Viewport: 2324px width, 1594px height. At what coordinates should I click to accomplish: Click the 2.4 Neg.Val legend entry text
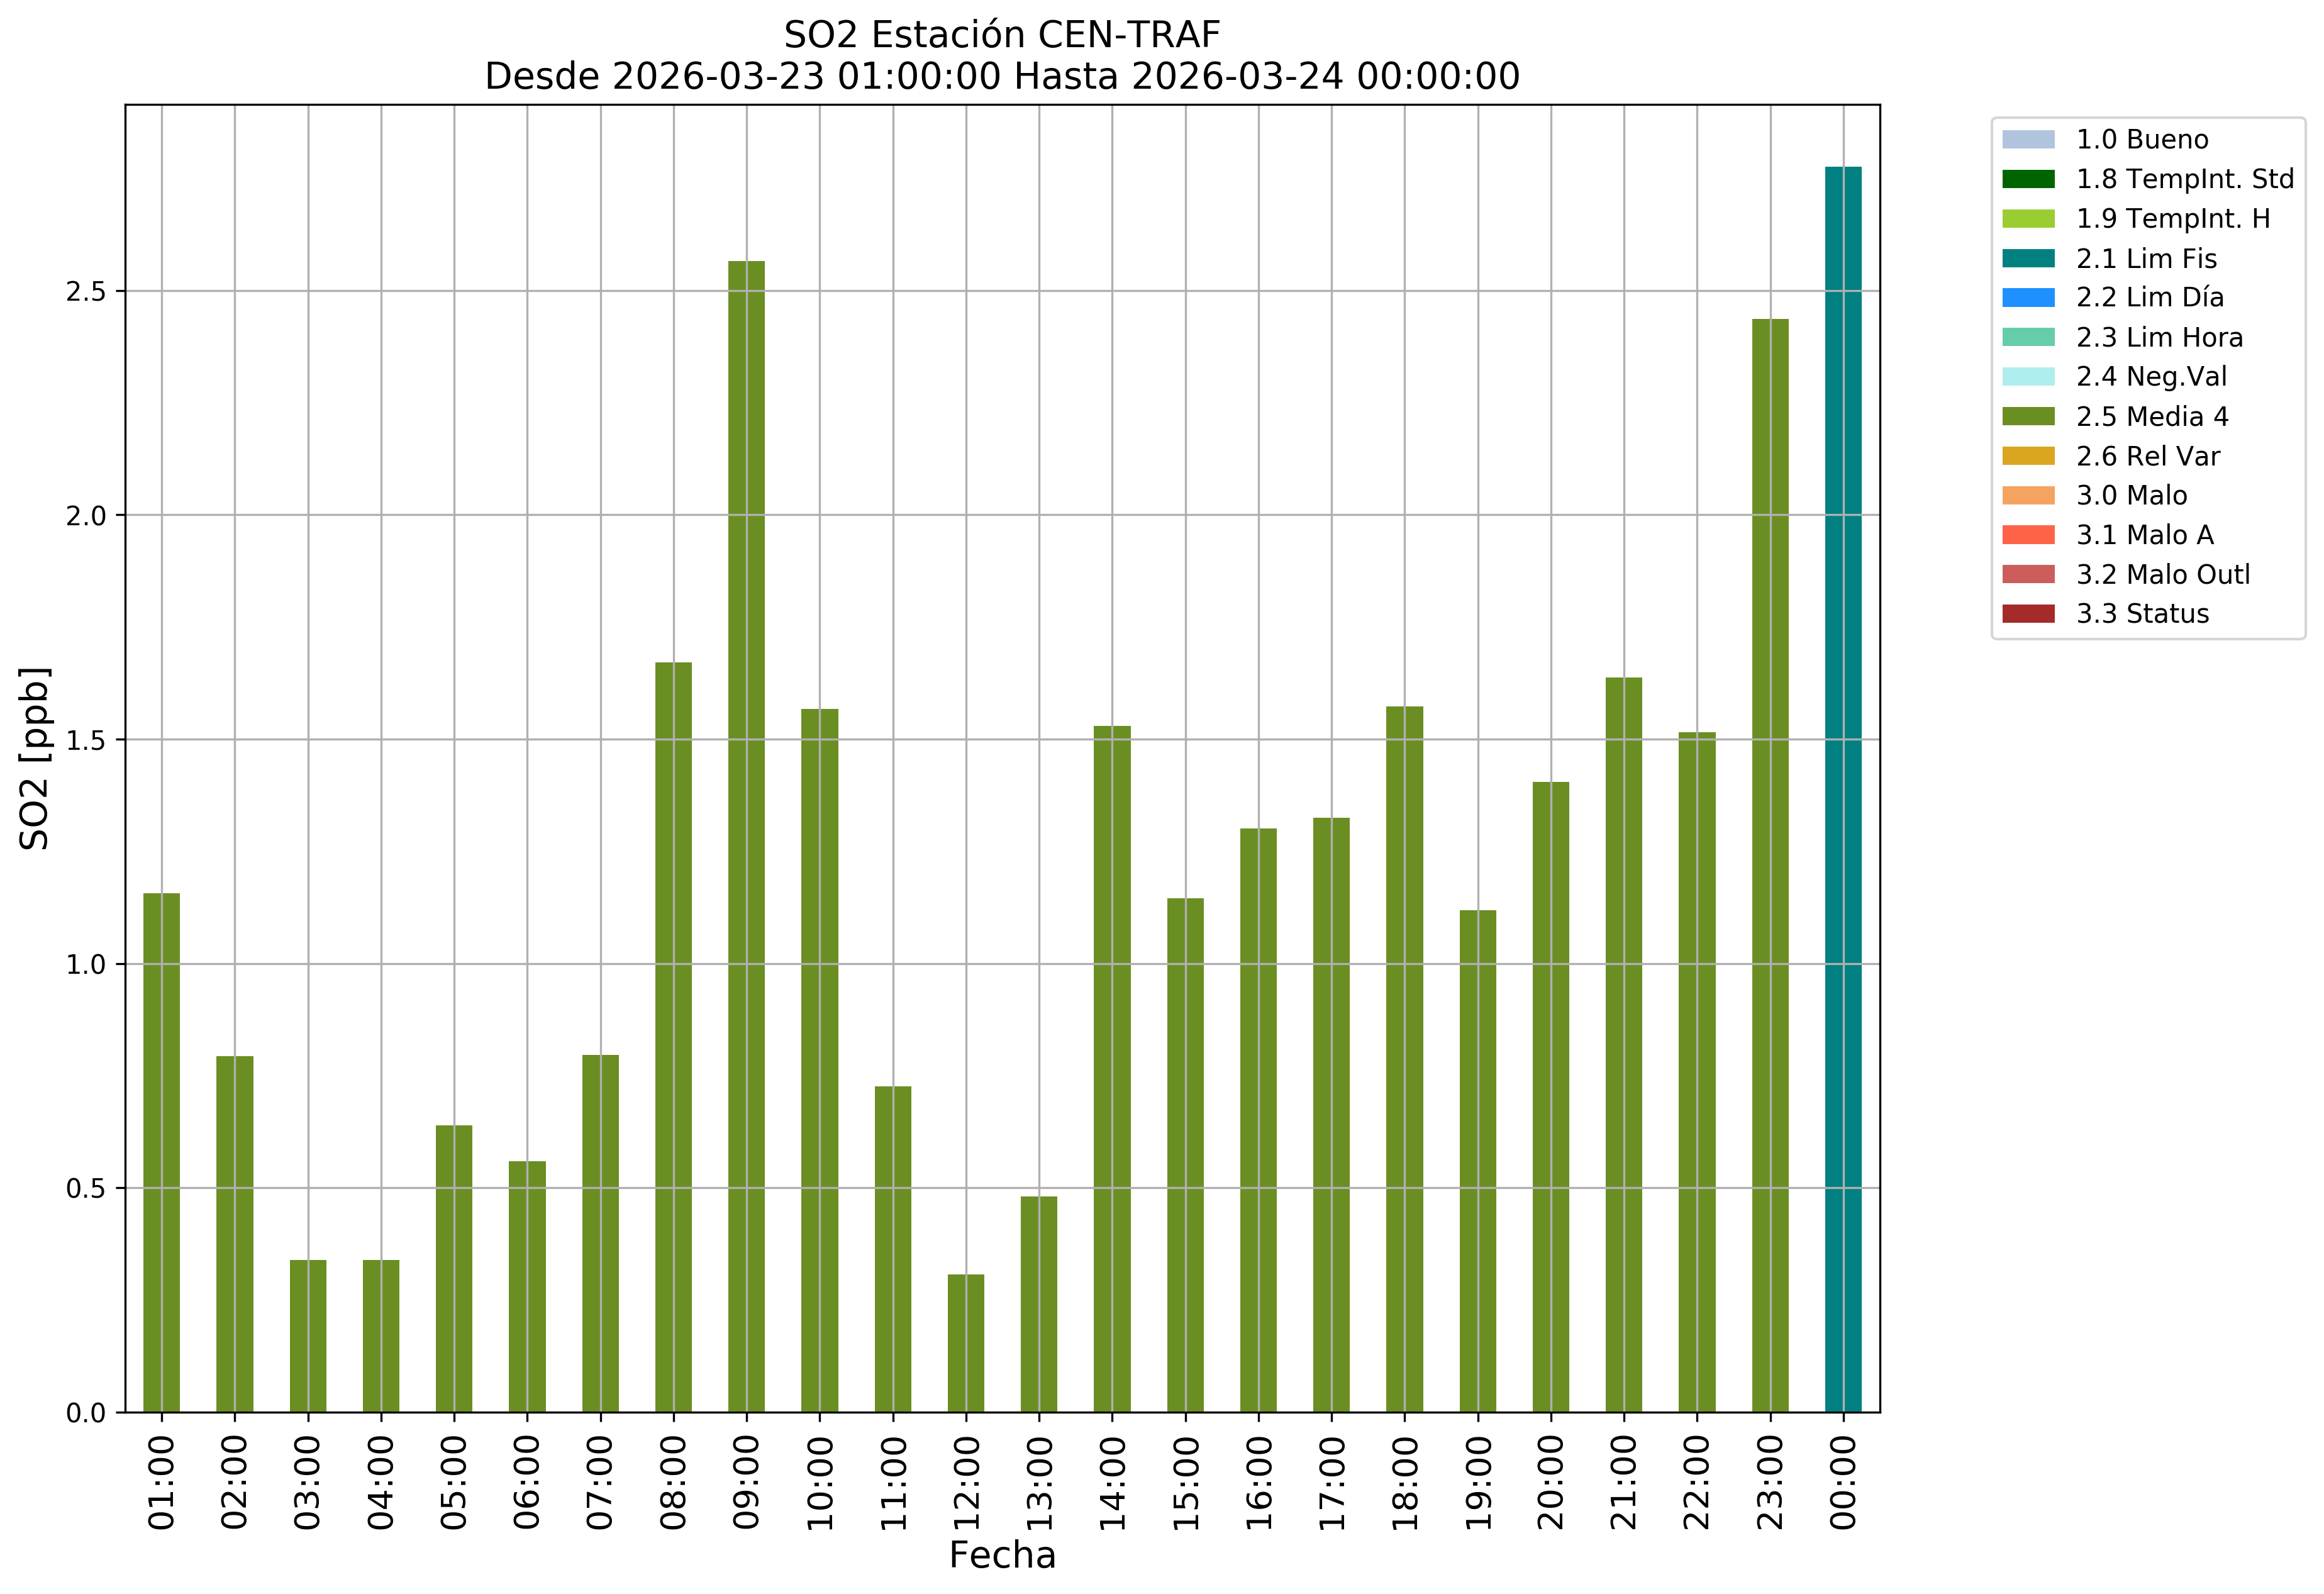2151,377
